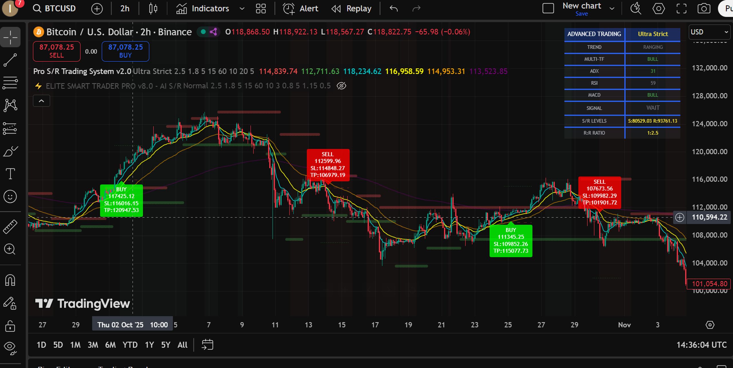Select the BUY 111345.25 signal label
This screenshot has height=368, width=733.
point(511,241)
